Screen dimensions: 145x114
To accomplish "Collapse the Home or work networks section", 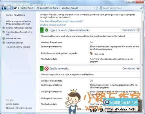I will click(138, 30).
